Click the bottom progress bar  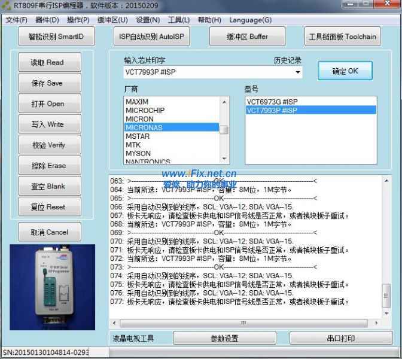point(254,352)
